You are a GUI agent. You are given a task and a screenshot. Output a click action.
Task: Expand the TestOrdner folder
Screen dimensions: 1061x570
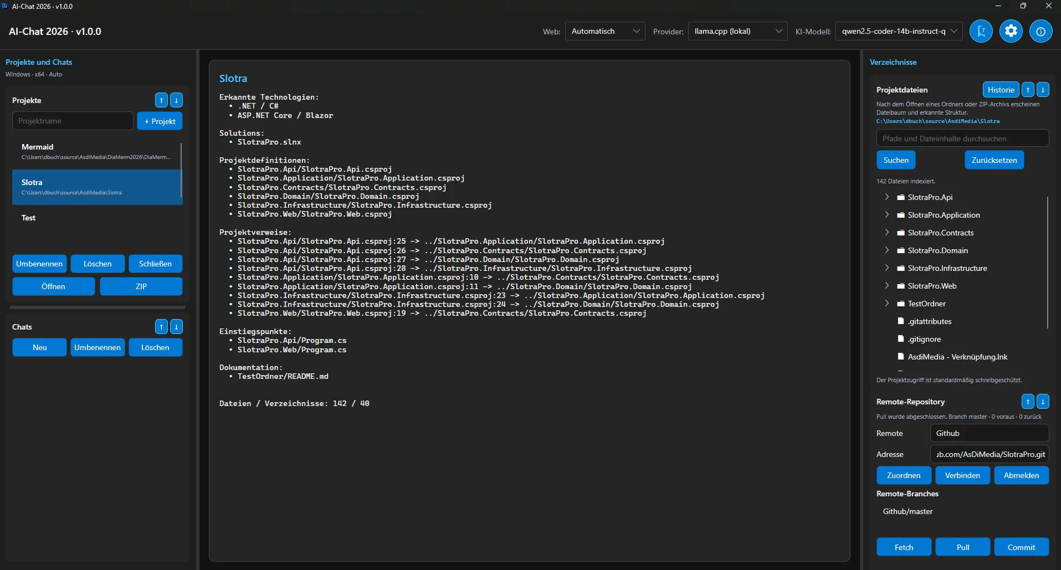pos(886,303)
